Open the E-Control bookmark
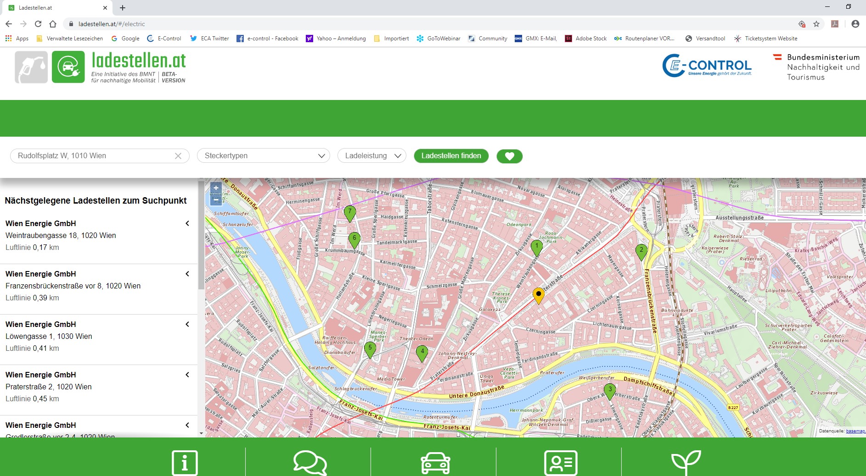The width and height of the screenshot is (866, 476). pos(164,39)
